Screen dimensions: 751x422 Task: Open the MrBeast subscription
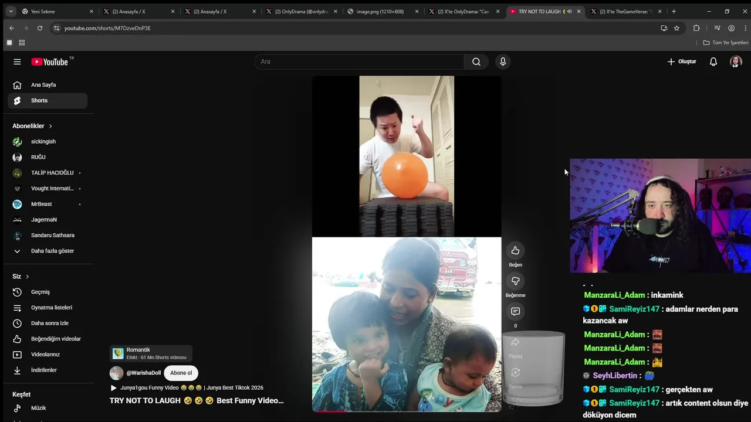(48, 204)
